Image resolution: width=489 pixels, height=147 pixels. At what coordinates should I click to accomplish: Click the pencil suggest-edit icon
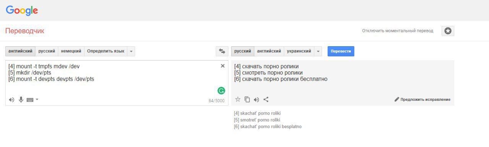click(x=397, y=99)
